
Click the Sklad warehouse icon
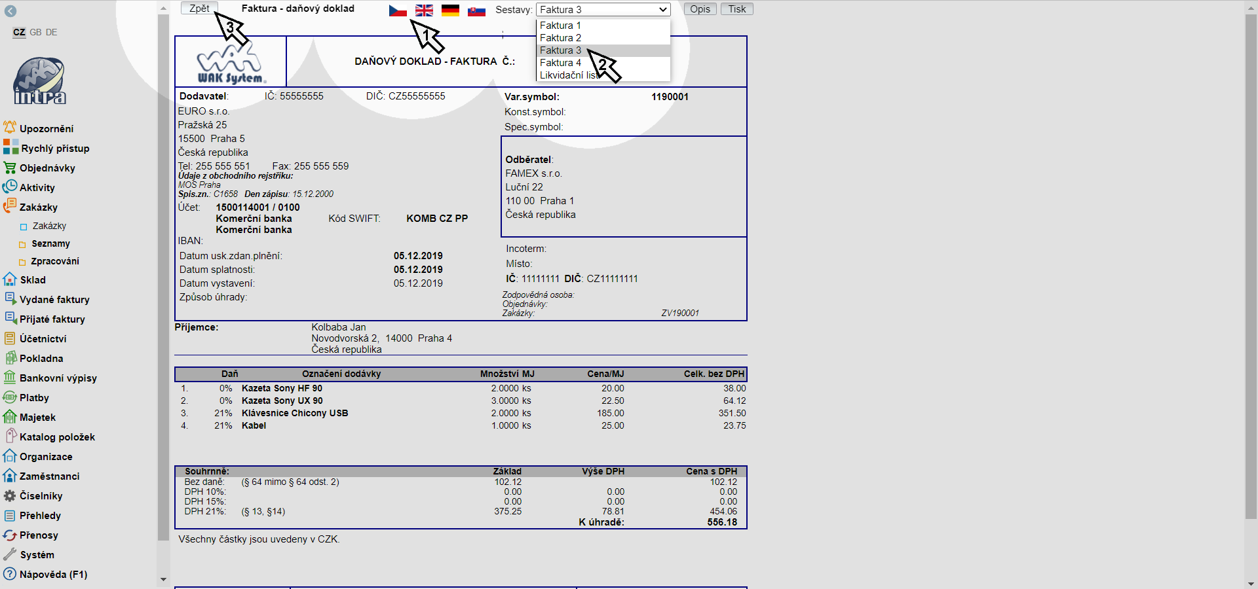click(x=10, y=279)
